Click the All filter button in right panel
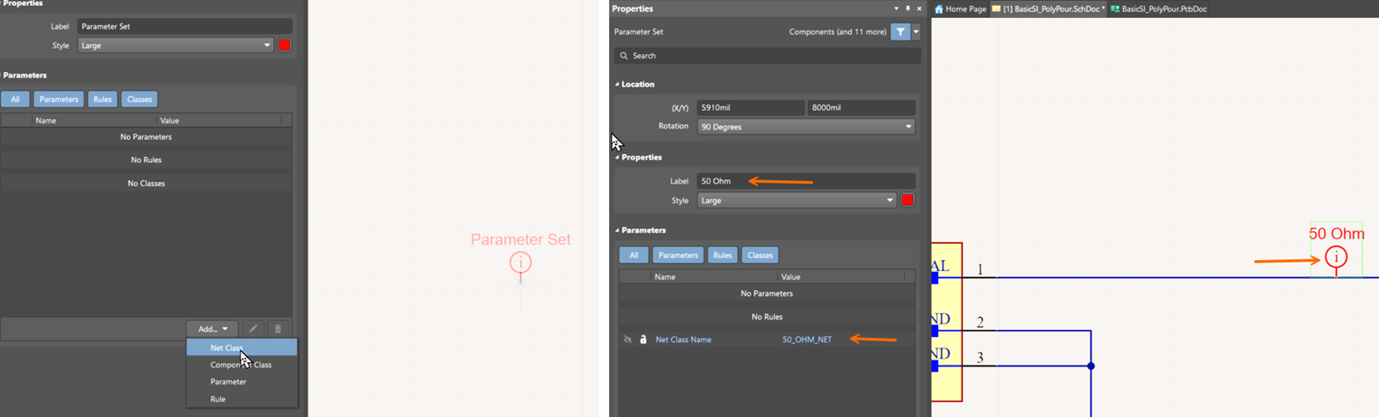This screenshot has height=417, width=1379. coord(634,256)
